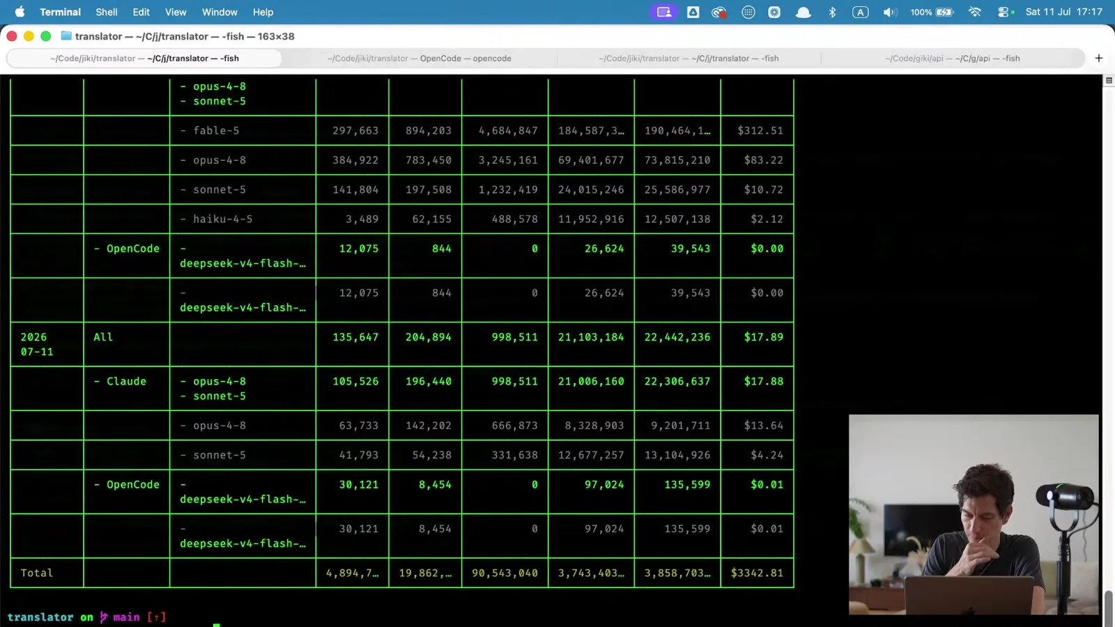Open the Shell menu
This screenshot has height=627, width=1115.
click(106, 12)
